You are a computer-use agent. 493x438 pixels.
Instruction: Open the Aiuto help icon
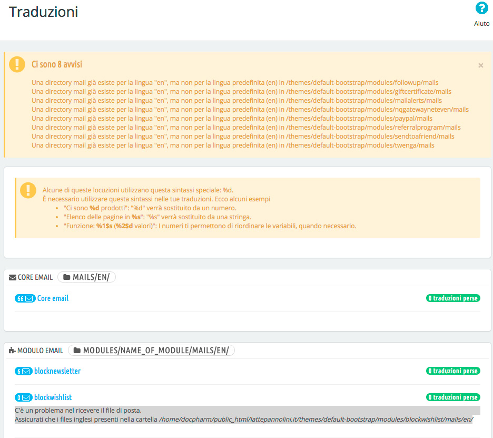click(481, 9)
